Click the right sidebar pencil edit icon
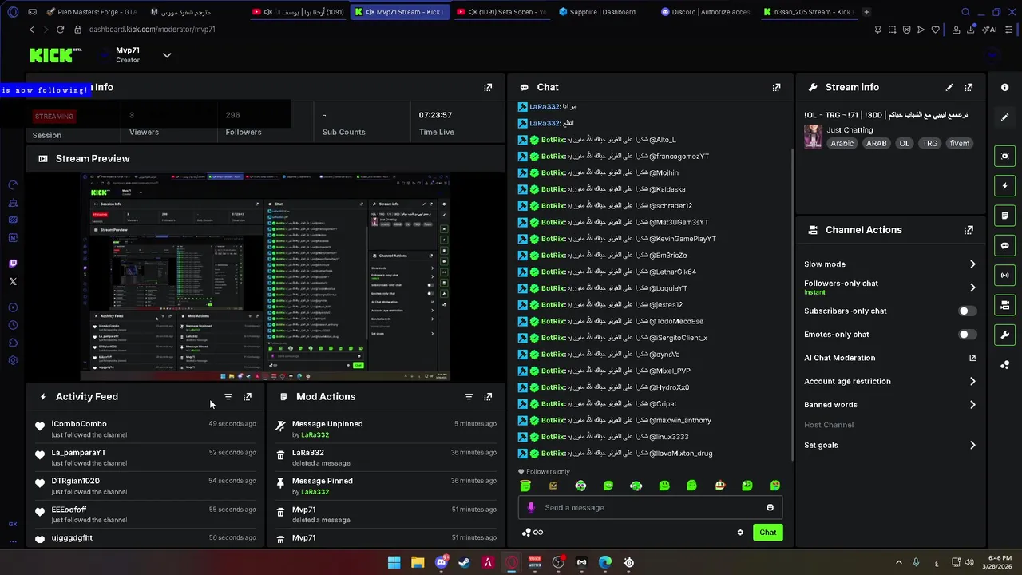This screenshot has width=1022, height=575. [1005, 117]
